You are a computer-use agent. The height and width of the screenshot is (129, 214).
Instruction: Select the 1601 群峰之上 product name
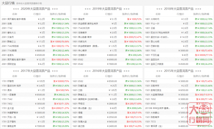pyautogui.click(x=80, y=95)
